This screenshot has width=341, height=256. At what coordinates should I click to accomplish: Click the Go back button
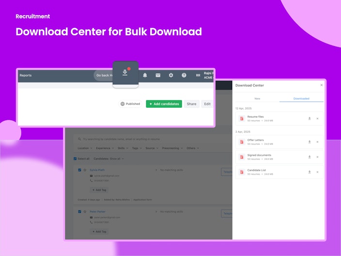click(x=104, y=75)
